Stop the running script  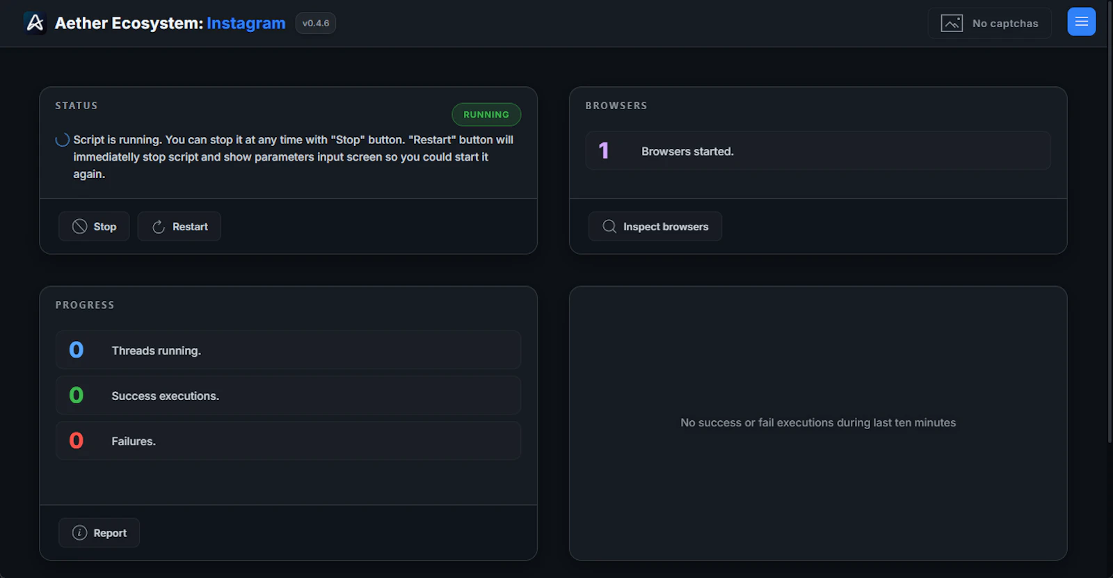(x=94, y=226)
